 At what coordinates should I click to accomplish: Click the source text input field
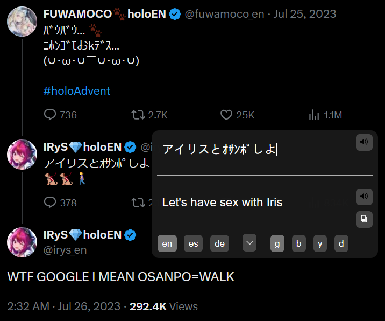pos(258,150)
